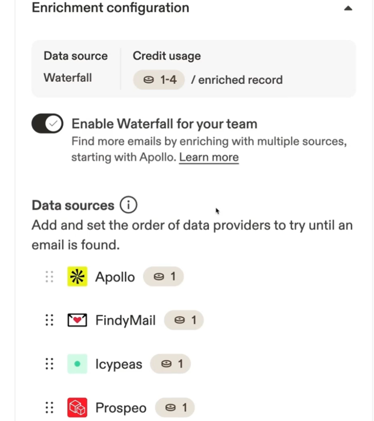Click the FindyMail drag handle
This screenshot has height=421, width=374.
tap(49, 320)
